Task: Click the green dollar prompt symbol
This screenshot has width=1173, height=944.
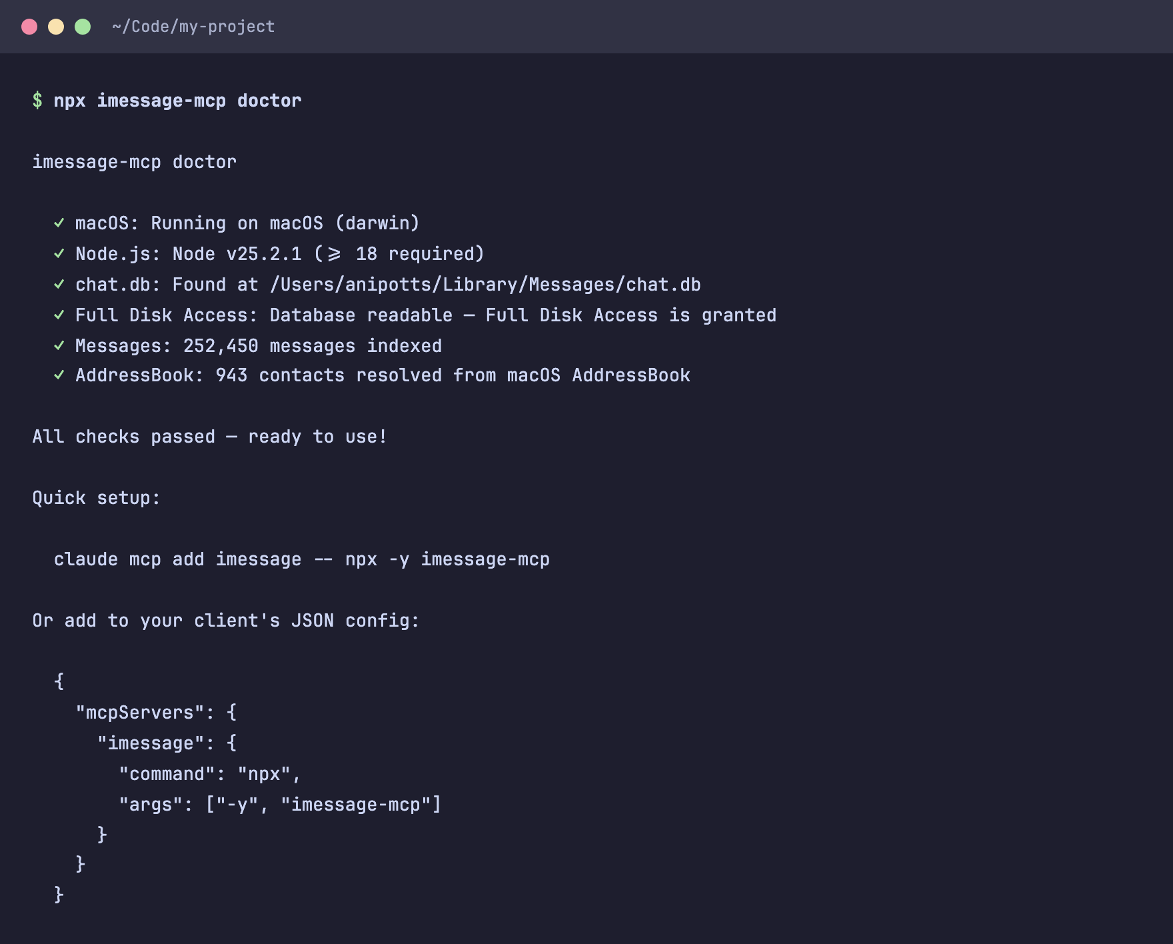Action: click(39, 100)
